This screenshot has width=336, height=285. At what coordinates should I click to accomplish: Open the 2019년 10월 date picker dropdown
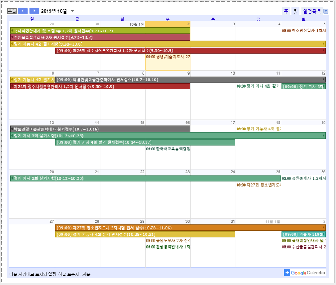tap(73, 11)
